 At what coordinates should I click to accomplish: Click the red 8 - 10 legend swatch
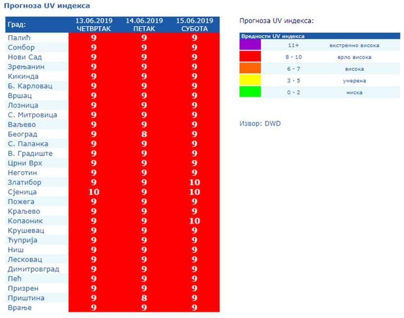click(x=250, y=57)
